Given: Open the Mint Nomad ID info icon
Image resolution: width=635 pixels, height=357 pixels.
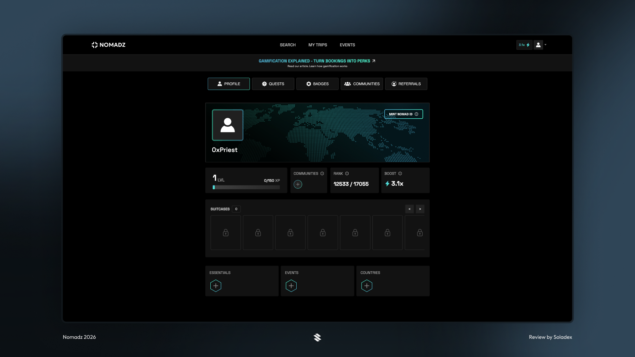Looking at the screenshot, I should 417,114.
